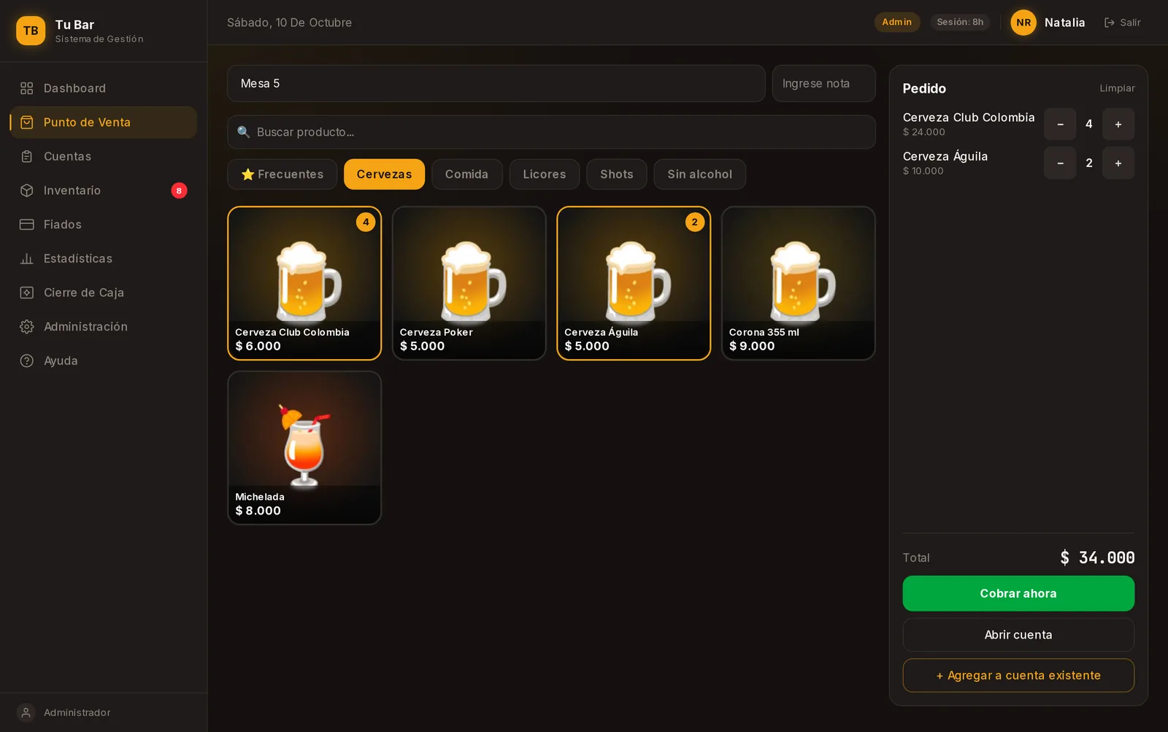
Task: Add Cerveza Águila product card
Action: pos(634,283)
